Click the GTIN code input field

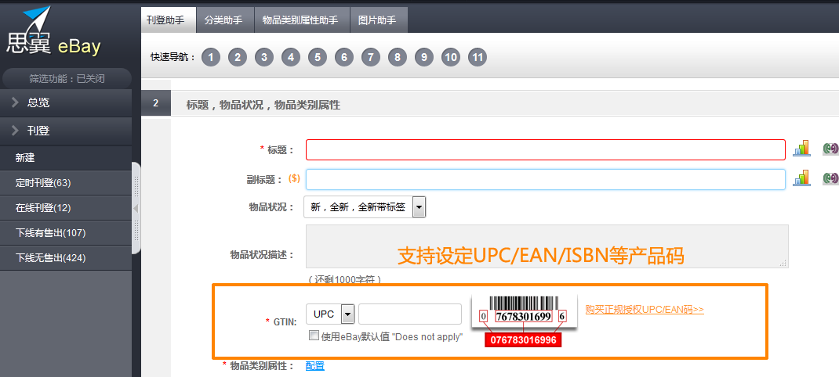pyautogui.click(x=410, y=314)
